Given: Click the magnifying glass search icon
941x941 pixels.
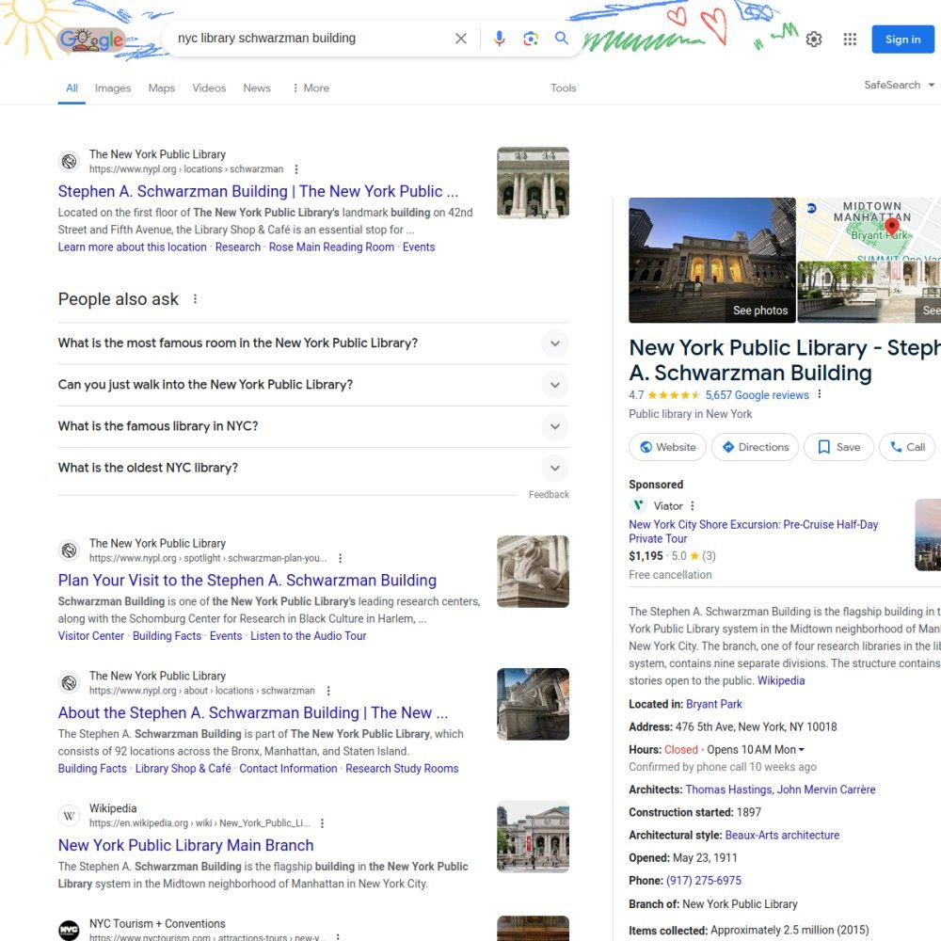Looking at the screenshot, I should 561,39.
